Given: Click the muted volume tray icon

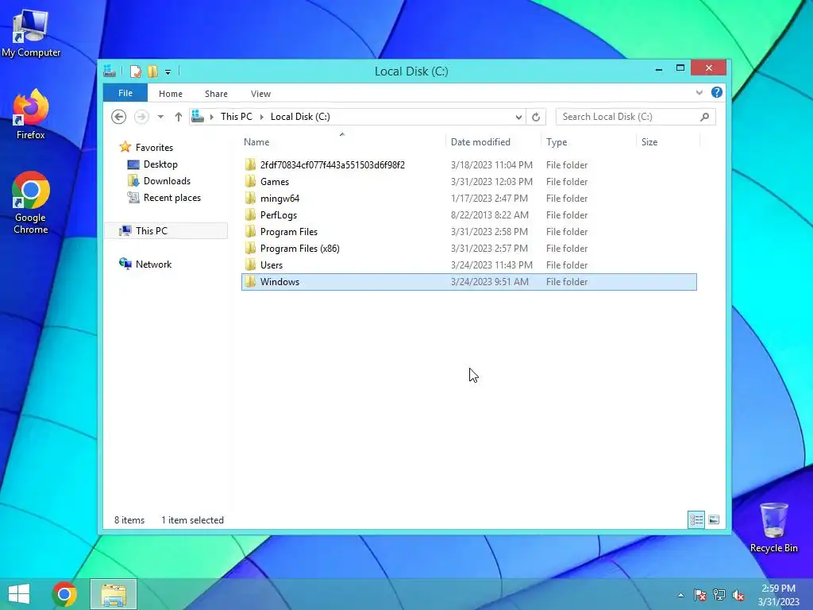Looking at the screenshot, I should point(738,595).
